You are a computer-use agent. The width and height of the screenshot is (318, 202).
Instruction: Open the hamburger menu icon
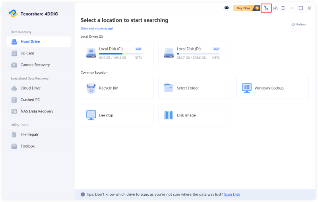pos(283,8)
